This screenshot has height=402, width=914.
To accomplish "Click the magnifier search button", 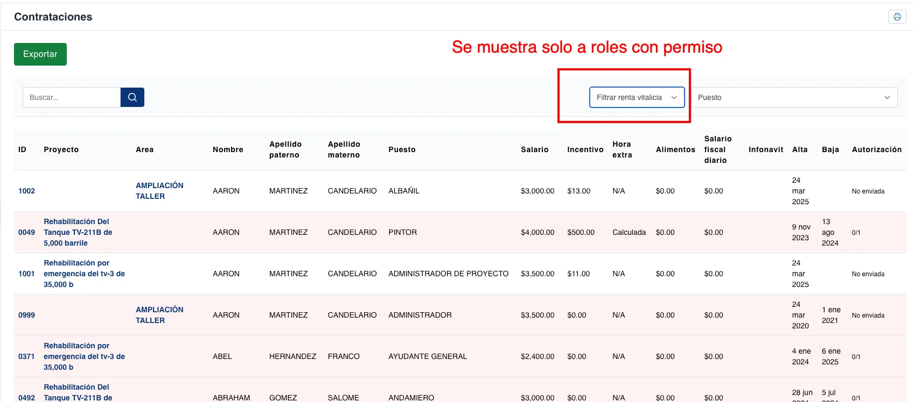I will [x=132, y=97].
